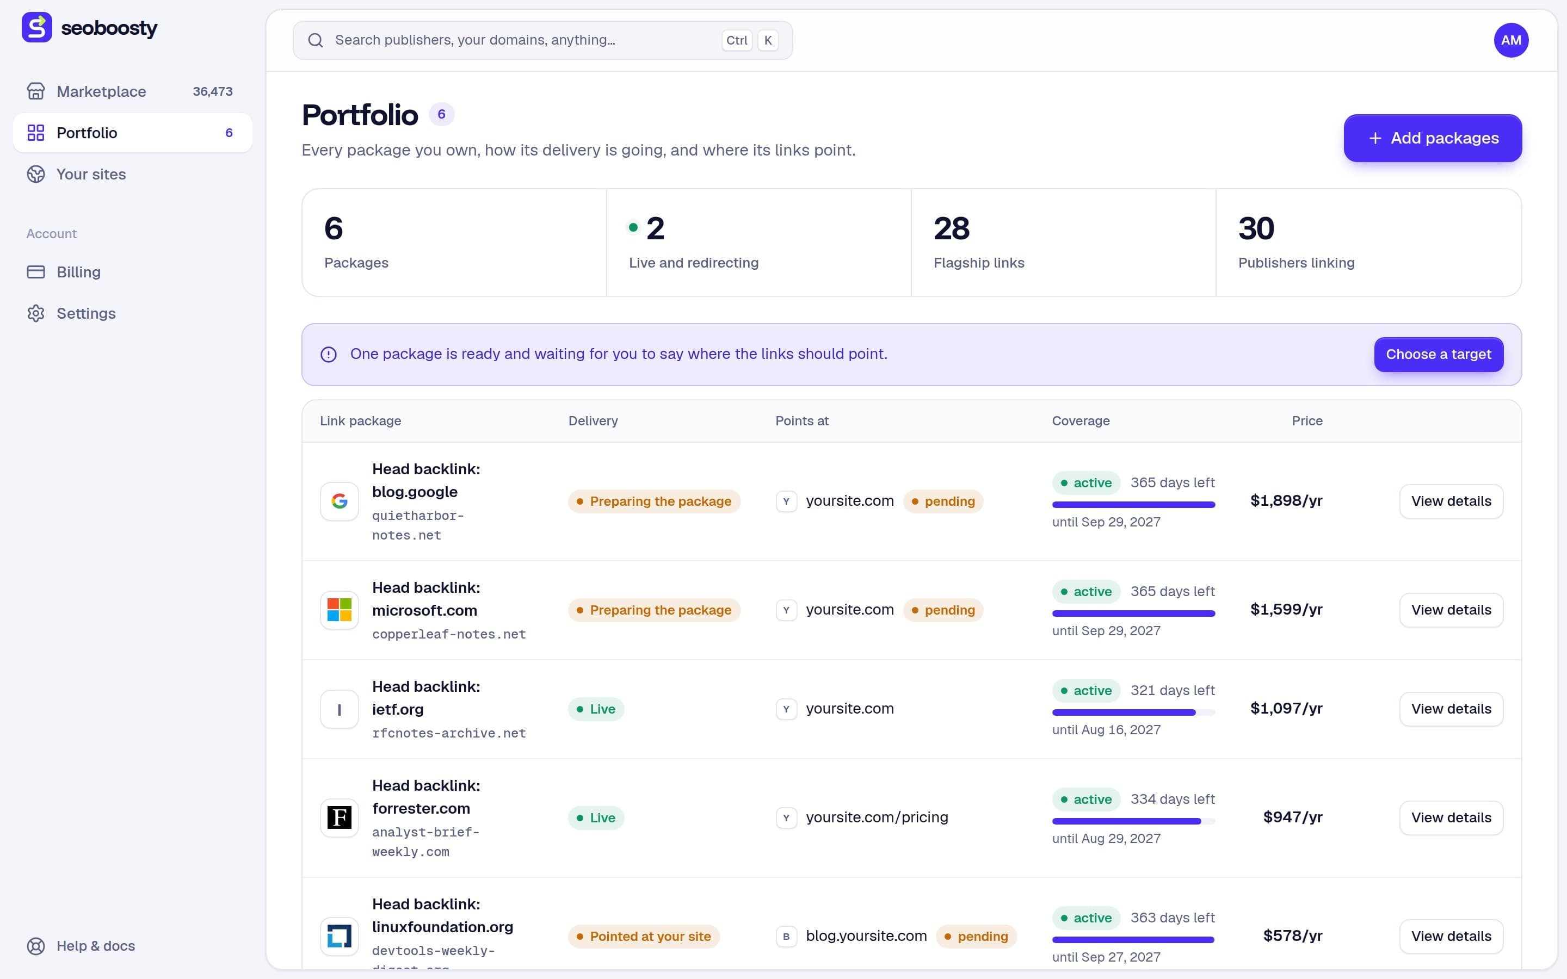View details for ietf.org package
The image size is (1567, 979).
[x=1451, y=709]
